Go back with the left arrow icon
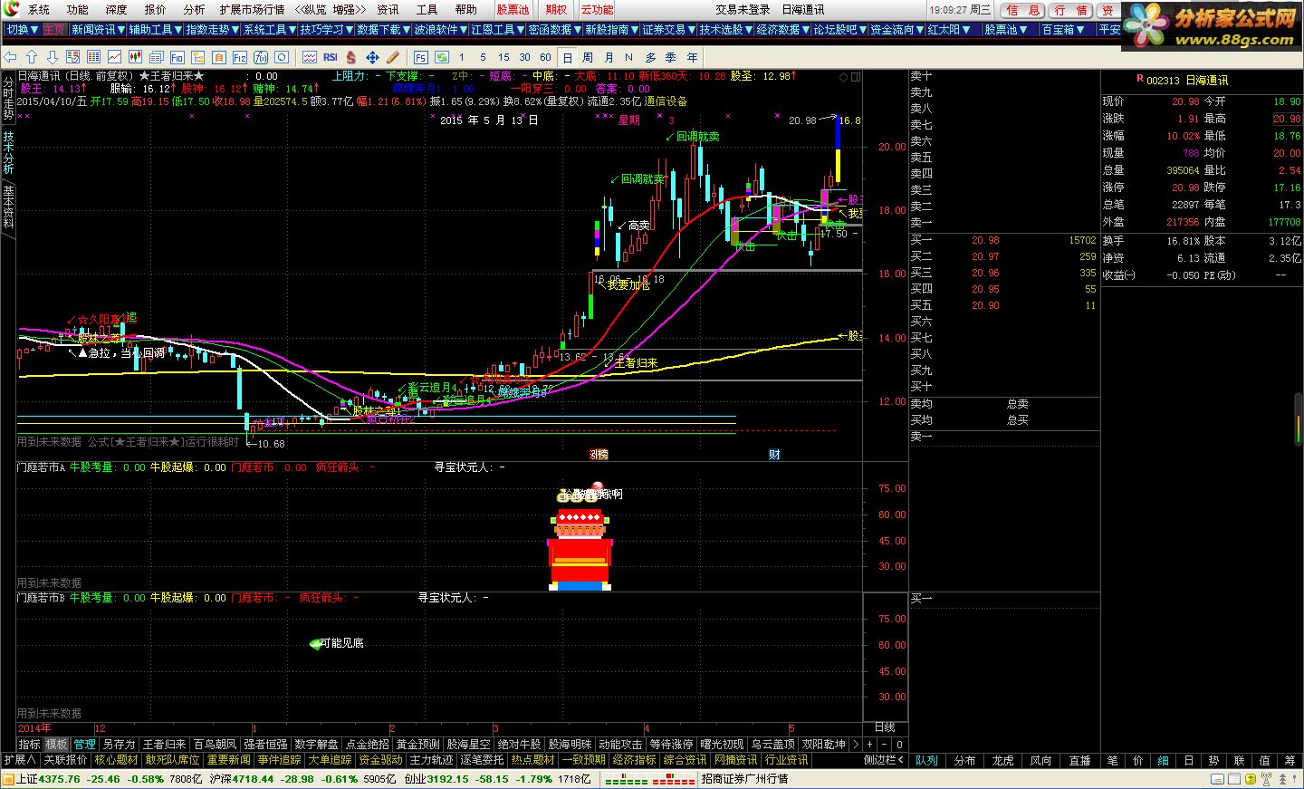Image resolution: width=1304 pixels, height=789 pixels. [x=11, y=57]
